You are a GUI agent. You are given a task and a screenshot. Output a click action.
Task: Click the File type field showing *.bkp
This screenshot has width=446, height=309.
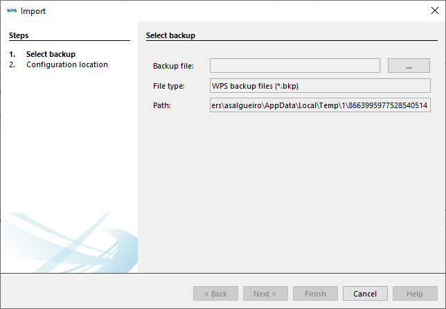pyautogui.click(x=321, y=86)
